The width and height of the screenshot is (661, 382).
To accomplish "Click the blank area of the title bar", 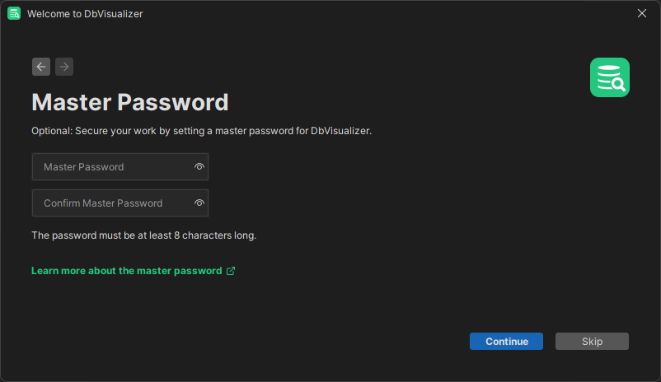I will pos(371,13).
